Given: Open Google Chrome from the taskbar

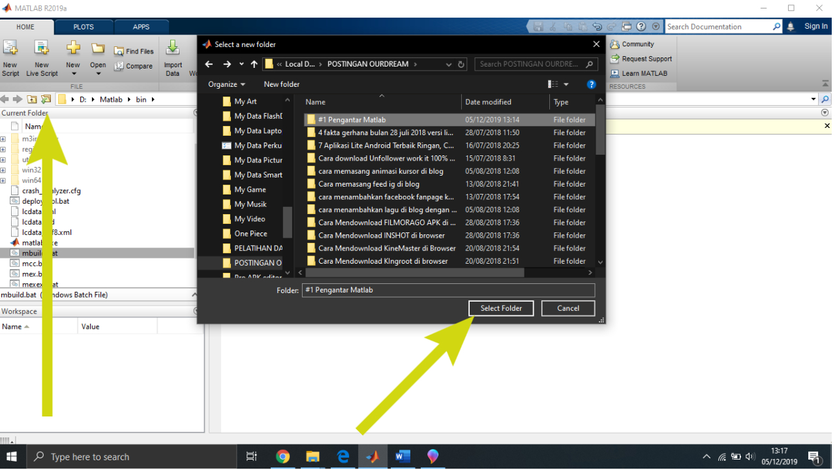Looking at the screenshot, I should tap(282, 456).
